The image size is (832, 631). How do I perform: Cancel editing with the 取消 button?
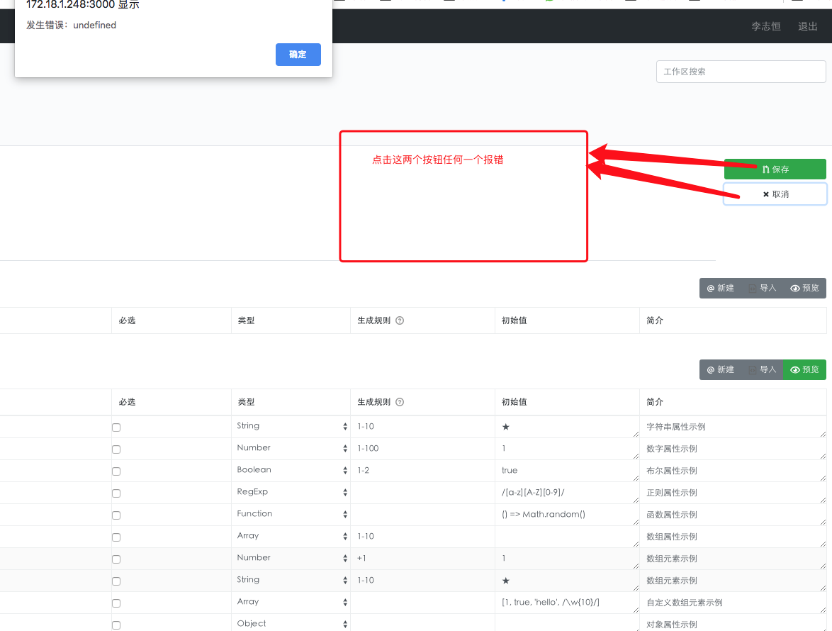pos(775,194)
